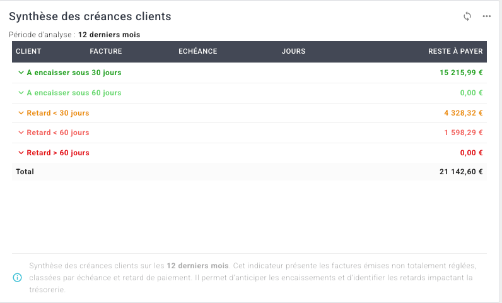The height and width of the screenshot is (303, 502).
Task: Click the refresh icon in the widget header
Action: coord(467,16)
